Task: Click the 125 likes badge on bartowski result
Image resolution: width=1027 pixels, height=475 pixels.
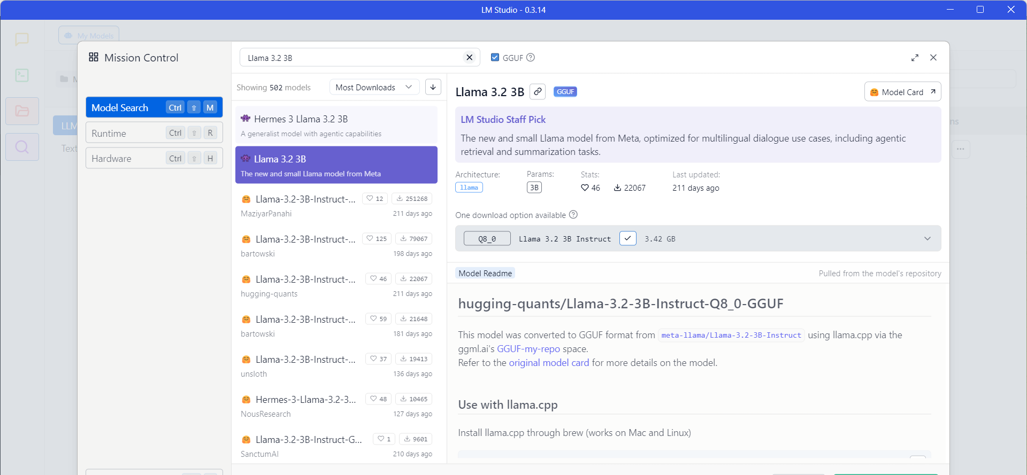Action: (377, 239)
